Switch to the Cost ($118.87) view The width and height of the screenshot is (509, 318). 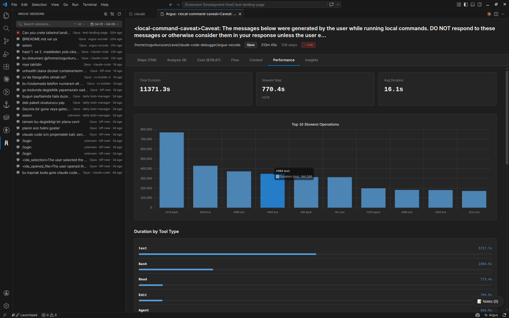click(x=209, y=60)
